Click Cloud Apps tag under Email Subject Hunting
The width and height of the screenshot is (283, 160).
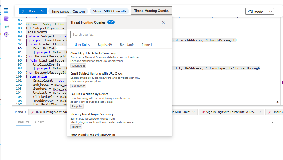point(79,86)
